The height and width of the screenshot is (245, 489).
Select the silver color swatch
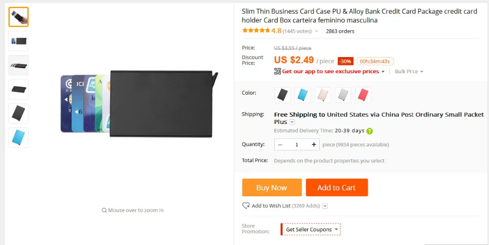pyautogui.click(x=343, y=95)
